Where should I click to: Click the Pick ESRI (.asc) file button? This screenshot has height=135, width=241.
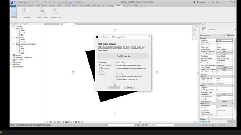click(123, 56)
